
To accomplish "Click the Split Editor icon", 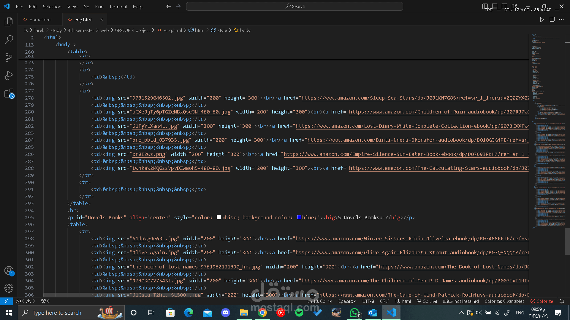I will 552,20.
